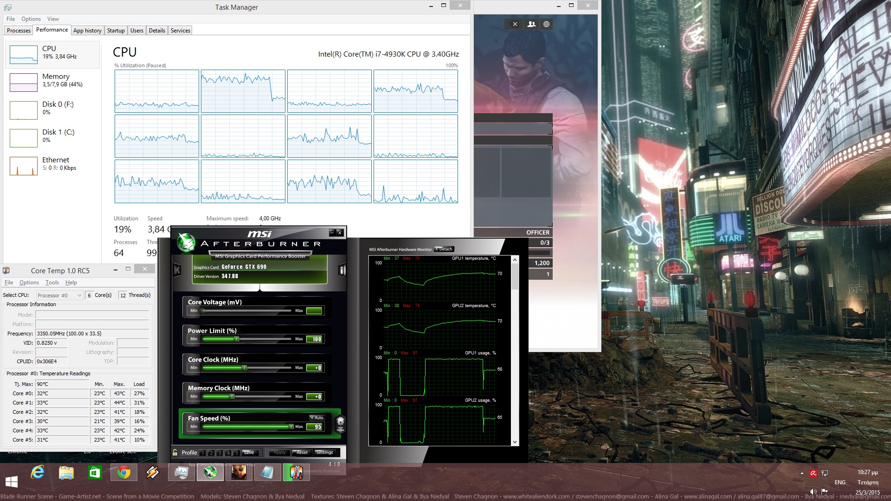Open Afterburner Kombustor K button
The width and height of the screenshot is (891, 501).
coord(177,270)
